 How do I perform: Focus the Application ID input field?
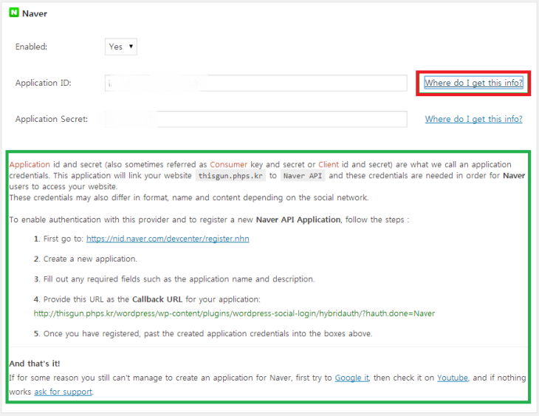pos(255,83)
